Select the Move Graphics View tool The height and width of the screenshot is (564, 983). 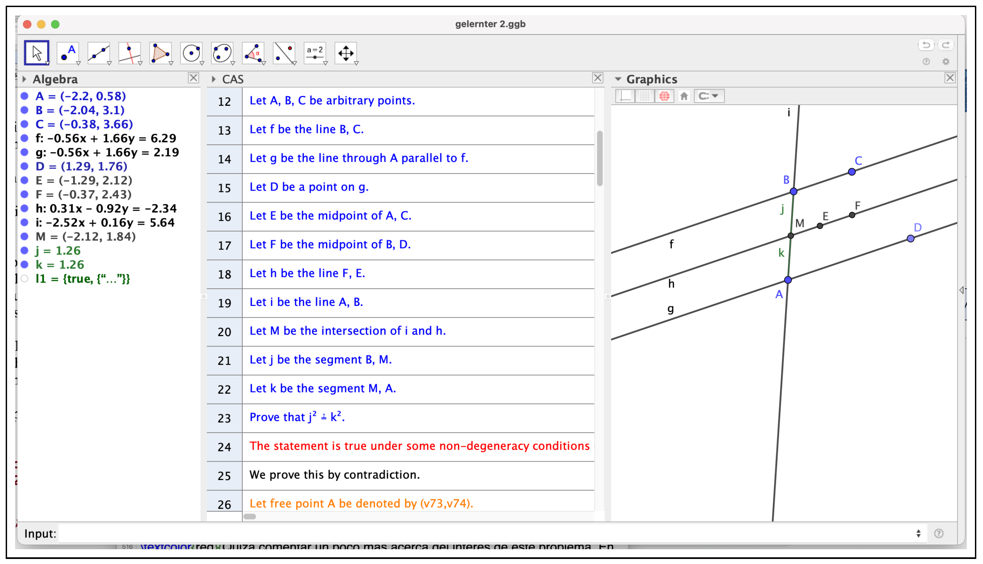(346, 53)
